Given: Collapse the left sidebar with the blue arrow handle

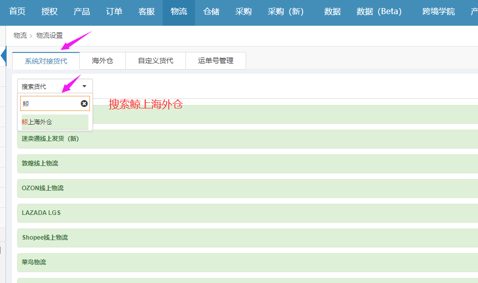Looking at the screenshot, I should [x=3, y=55].
